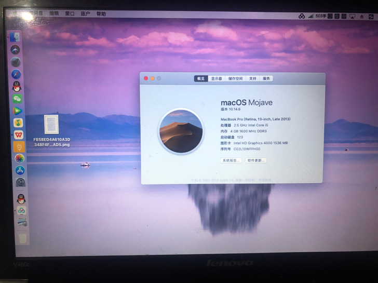Select the 概览 tab
The height and width of the screenshot is (283, 378).
pyautogui.click(x=201, y=78)
